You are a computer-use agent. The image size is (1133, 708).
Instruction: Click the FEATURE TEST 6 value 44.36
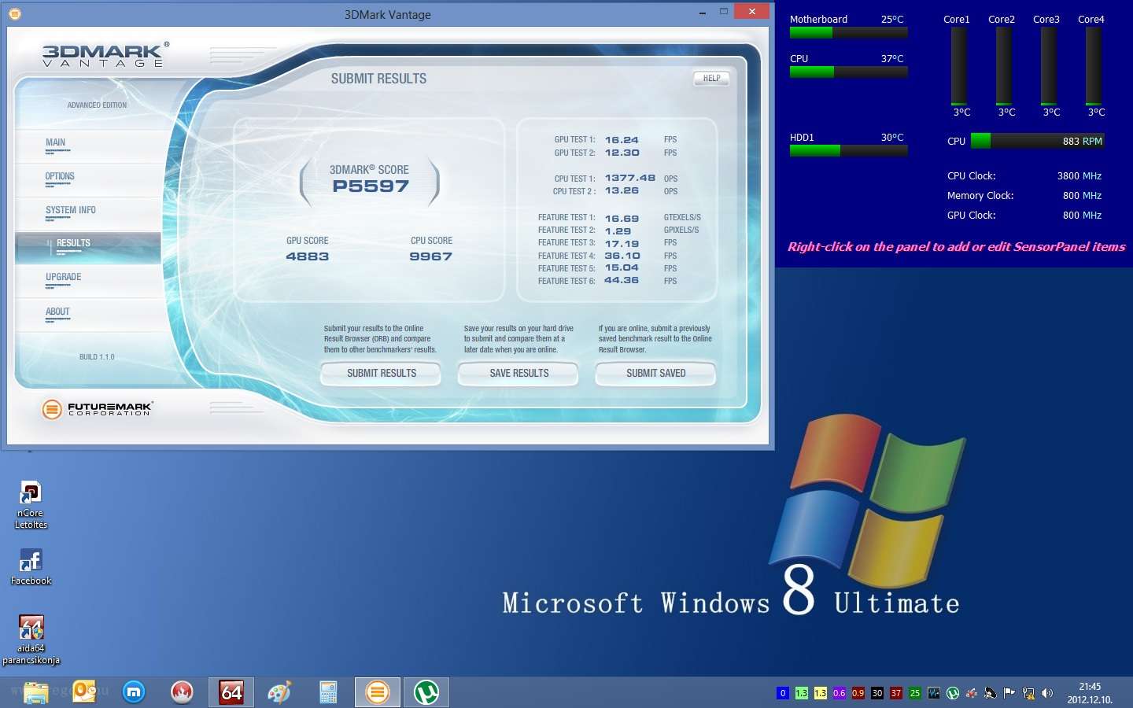pyautogui.click(x=622, y=281)
